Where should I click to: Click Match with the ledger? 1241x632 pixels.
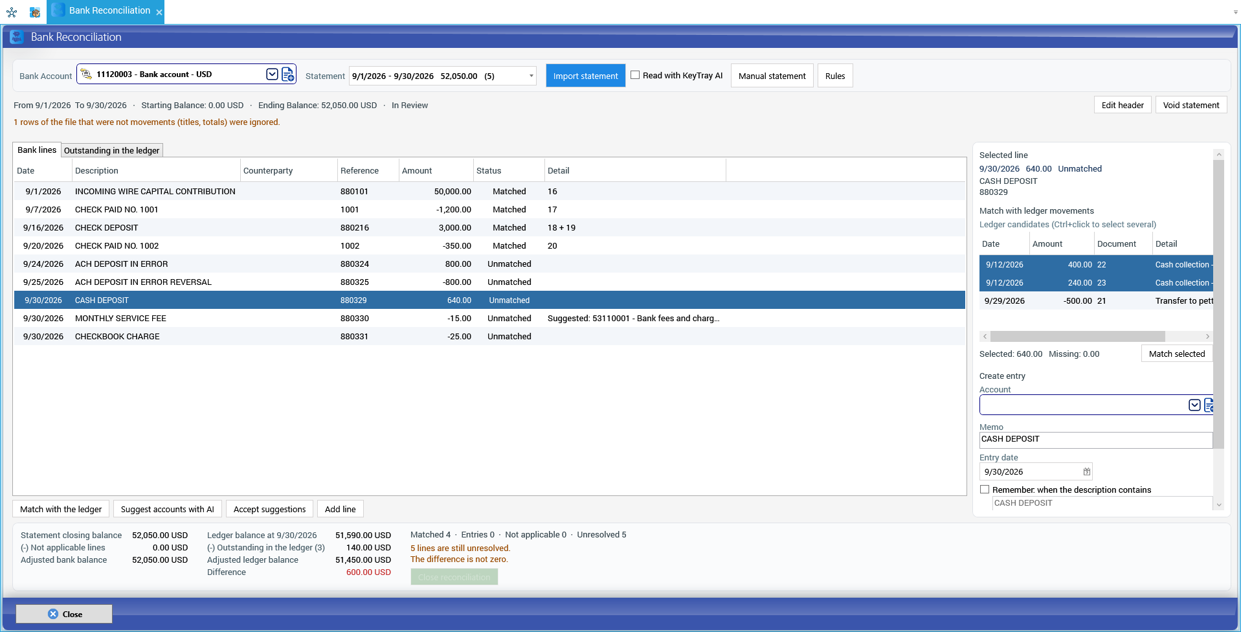(61, 509)
